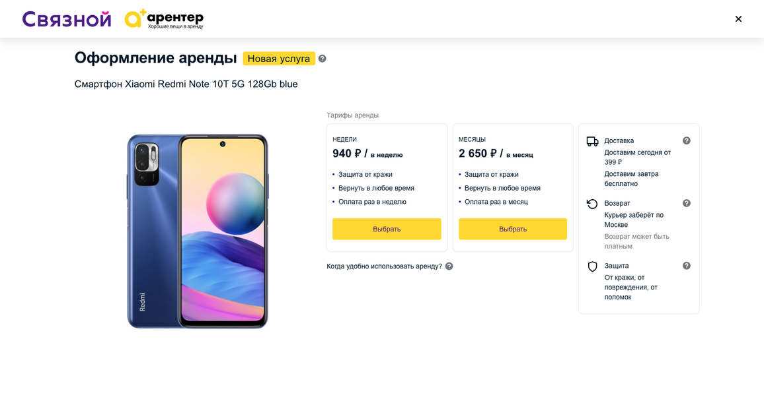764x395 pixels.
Task: Click the Смартфон Xiaomi Redmi Note 10T title
Action: pos(186,84)
